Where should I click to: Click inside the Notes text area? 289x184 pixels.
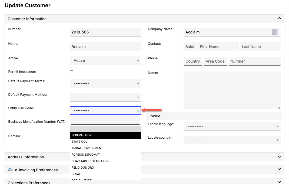(x=232, y=90)
